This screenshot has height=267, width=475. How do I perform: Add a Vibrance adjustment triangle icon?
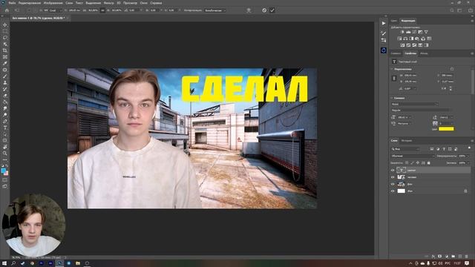click(426, 32)
